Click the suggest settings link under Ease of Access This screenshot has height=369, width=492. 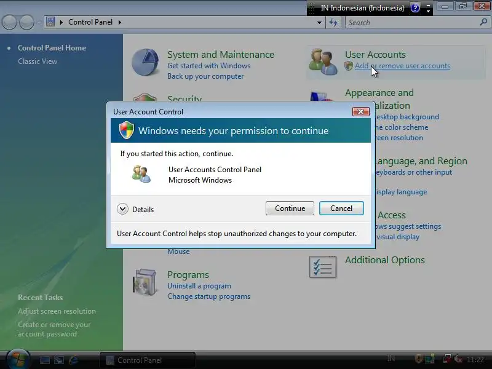[x=408, y=226]
